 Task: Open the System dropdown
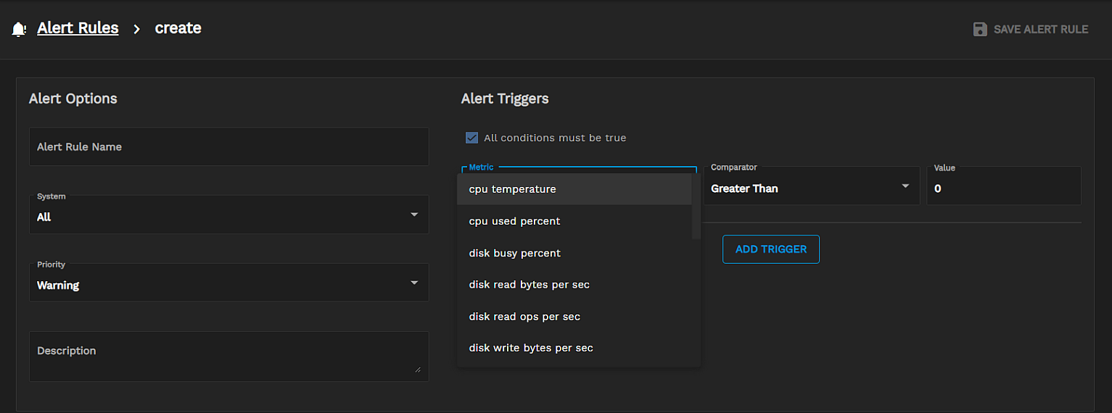[x=228, y=215]
